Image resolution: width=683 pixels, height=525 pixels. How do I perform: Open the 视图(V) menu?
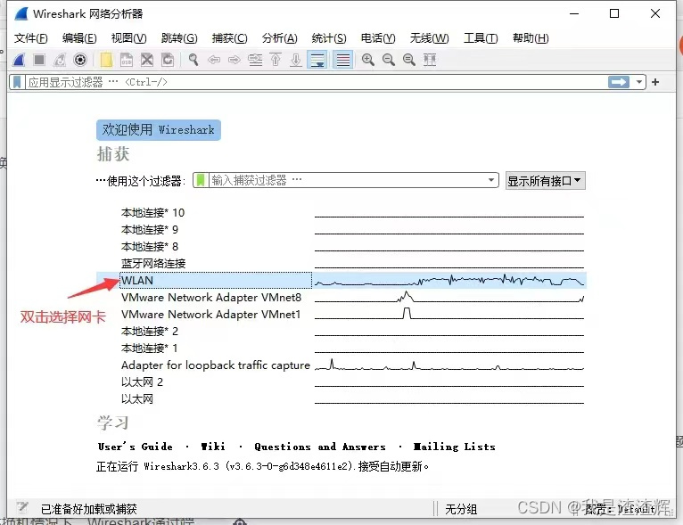(x=129, y=38)
